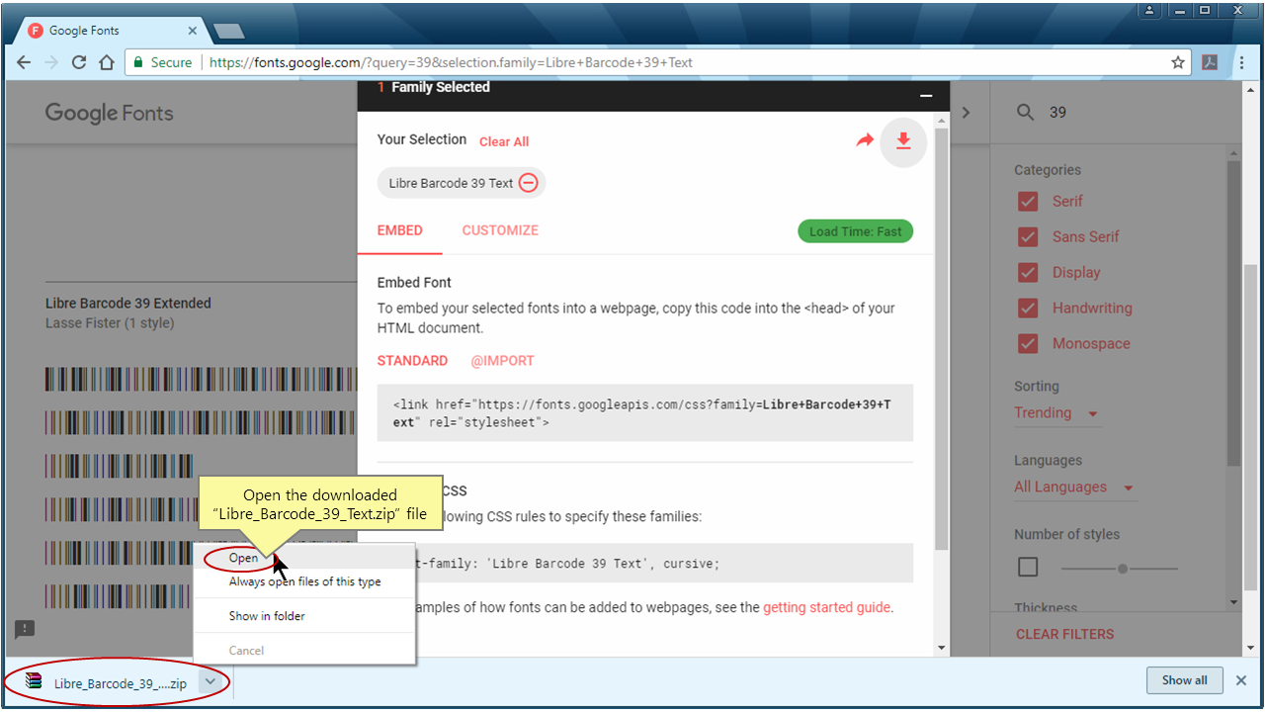Open the feedback icon in bottom-left corner

tap(24, 629)
